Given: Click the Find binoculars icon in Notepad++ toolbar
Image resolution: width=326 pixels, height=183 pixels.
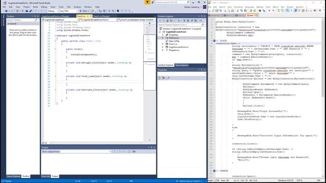Looking at the screenshot, I should click(260, 11).
